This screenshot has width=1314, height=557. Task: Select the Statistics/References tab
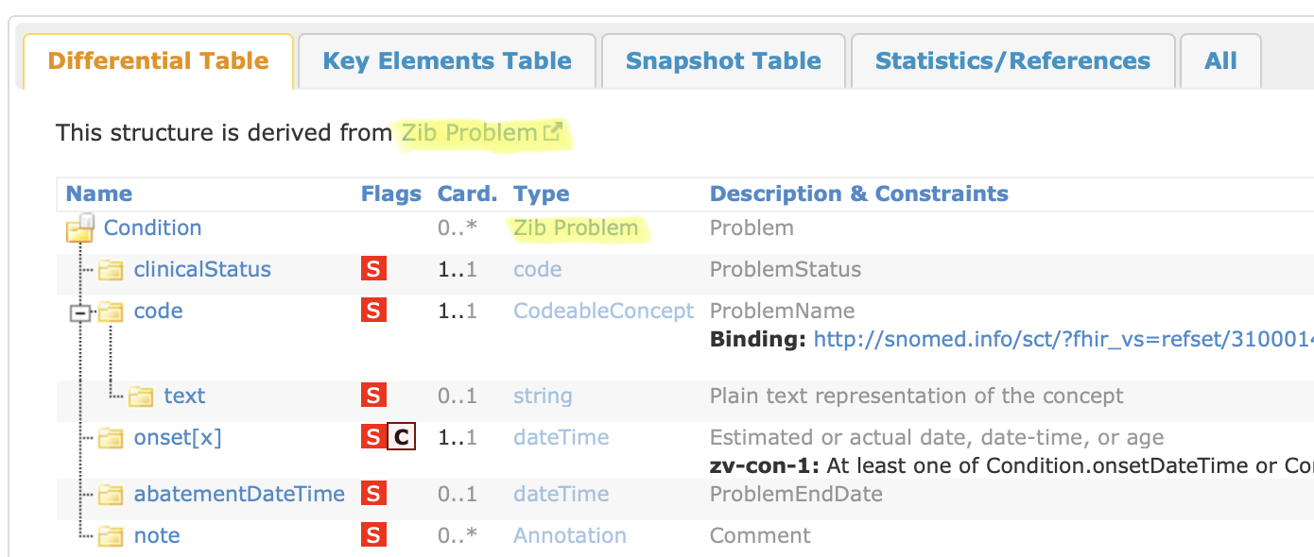click(x=1012, y=61)
